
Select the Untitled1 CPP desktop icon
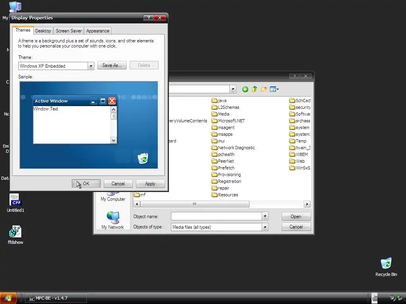pos(15,203)
